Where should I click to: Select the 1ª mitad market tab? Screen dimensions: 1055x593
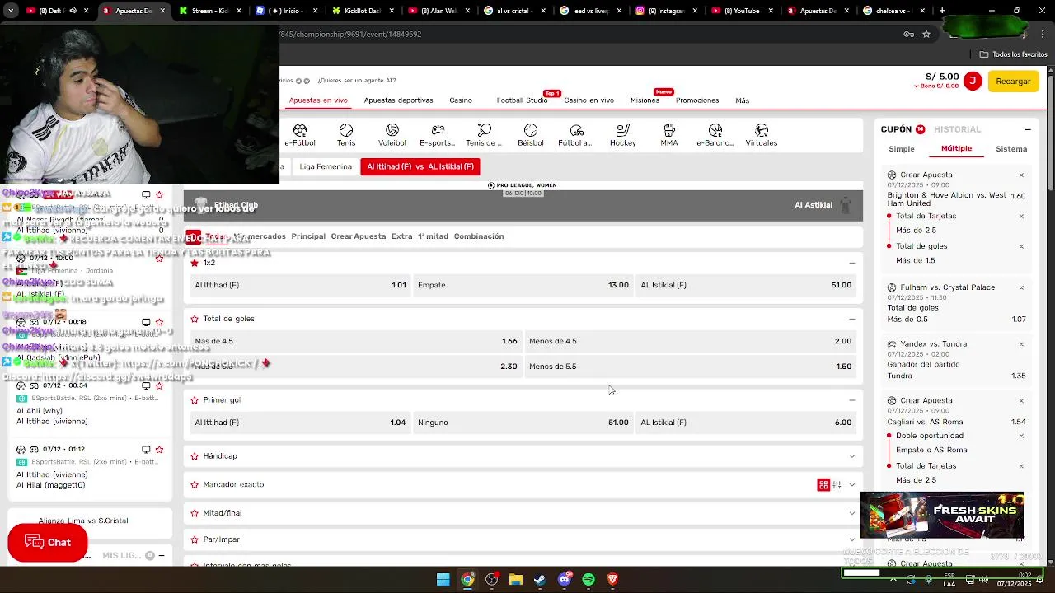click(x=433, y=236)
